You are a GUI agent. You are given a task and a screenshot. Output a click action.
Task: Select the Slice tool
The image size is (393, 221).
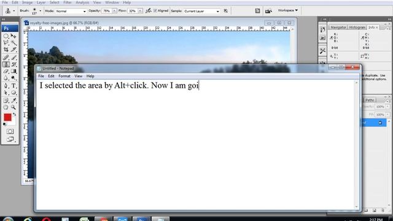point(14,50)
